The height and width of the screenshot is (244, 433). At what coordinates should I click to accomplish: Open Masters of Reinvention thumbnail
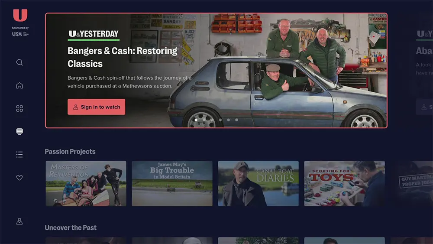click(x=86, y=183)
